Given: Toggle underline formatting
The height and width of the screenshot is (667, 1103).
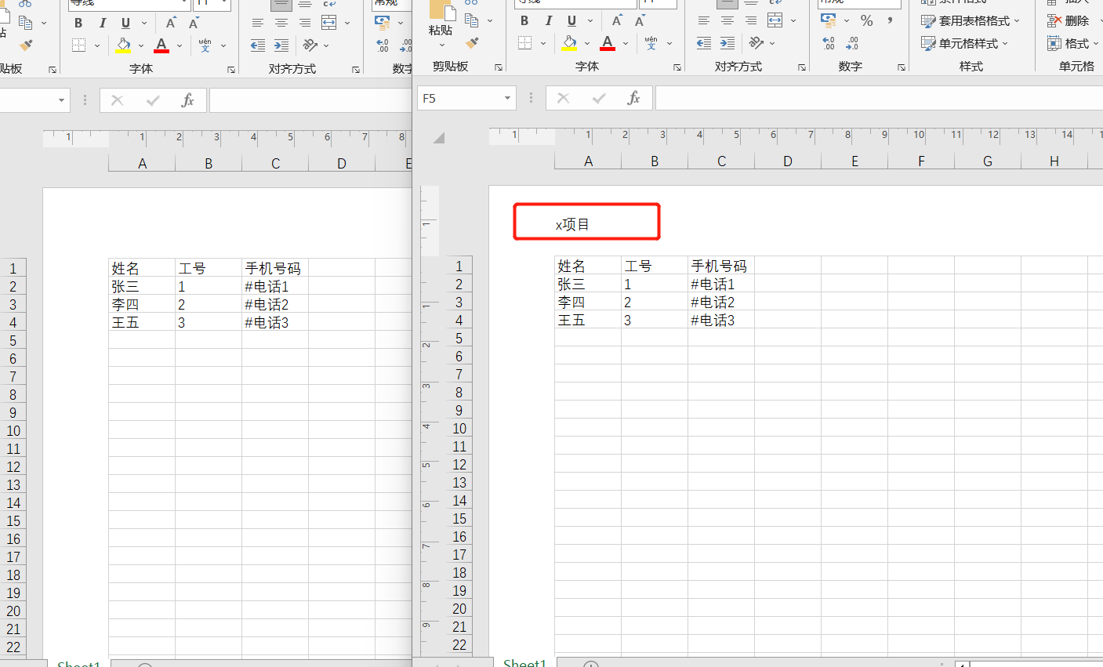Looking at the screenshot, I should 571,20.
